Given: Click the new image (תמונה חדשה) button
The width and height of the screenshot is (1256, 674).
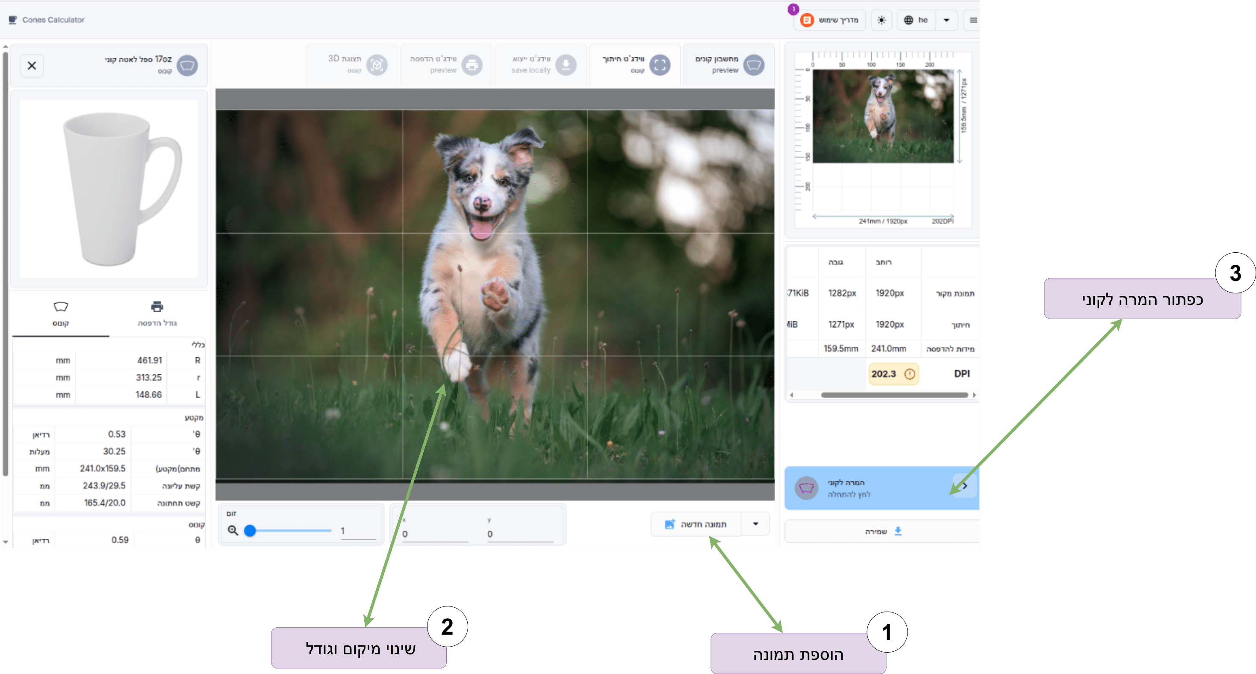Looking at the screenshot, I should coord(696,524).
